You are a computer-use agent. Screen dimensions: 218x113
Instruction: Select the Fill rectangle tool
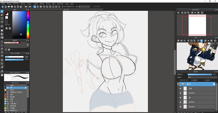pyautogui.click(x=2, y=30)
